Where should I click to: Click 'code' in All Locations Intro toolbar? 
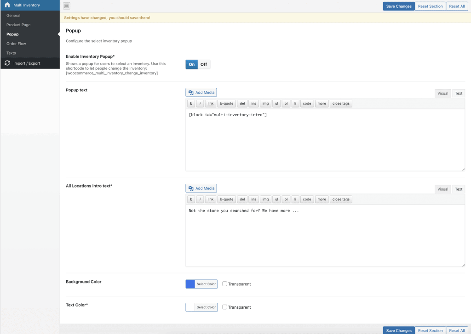pyautogui.click(x=307, y=199)
